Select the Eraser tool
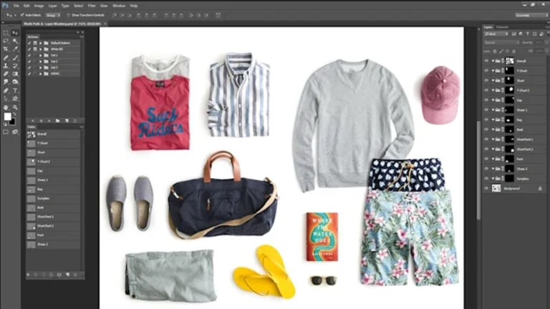 [6, 74]
